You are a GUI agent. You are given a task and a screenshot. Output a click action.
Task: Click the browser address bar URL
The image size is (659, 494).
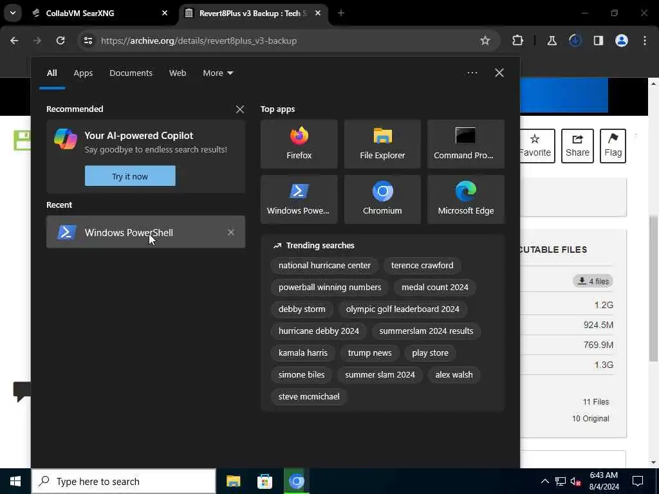pos(199,41)
